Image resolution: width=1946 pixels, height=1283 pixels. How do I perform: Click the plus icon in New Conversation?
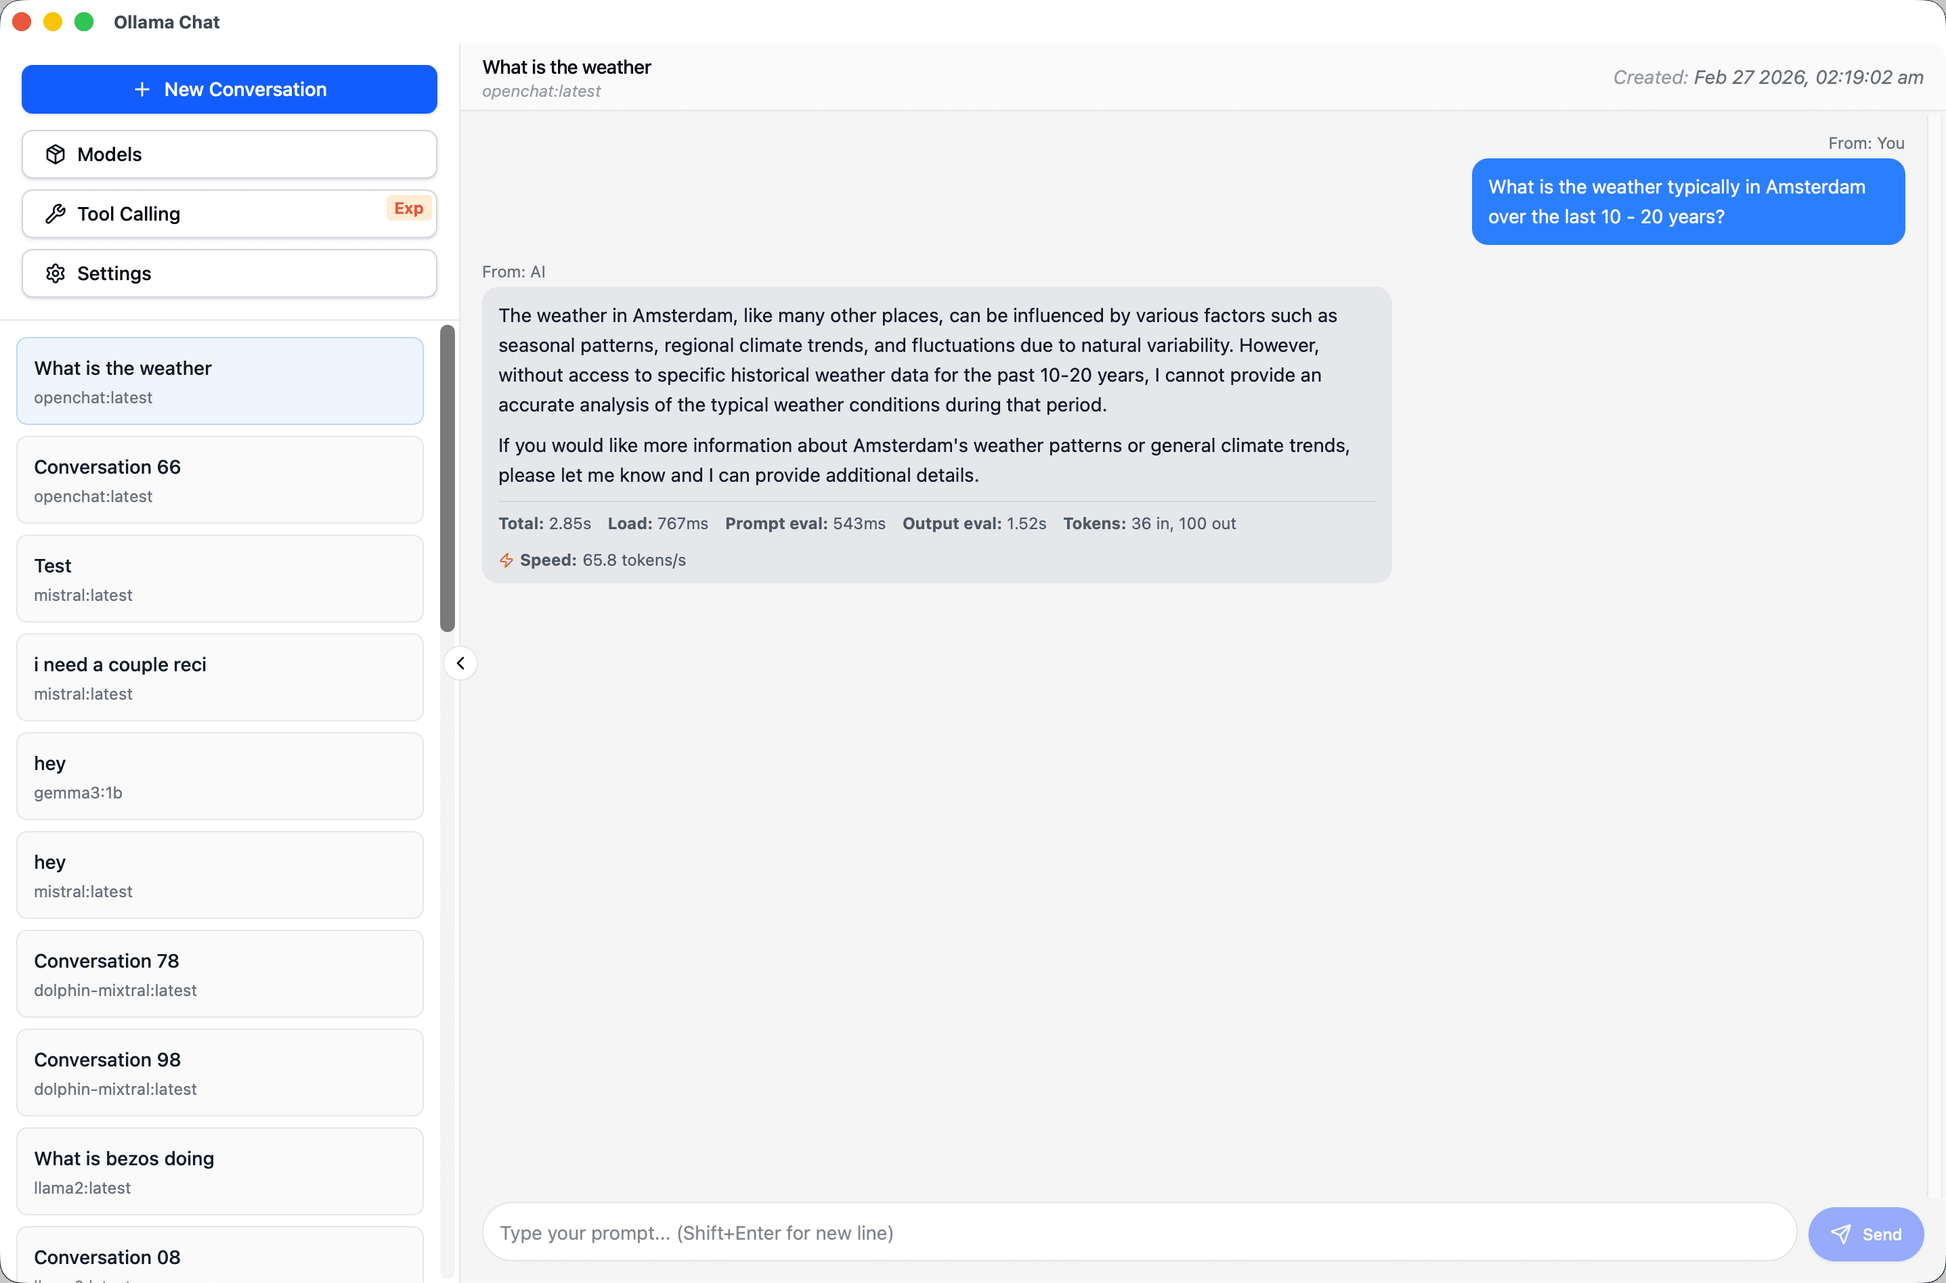tap(142, 89)
